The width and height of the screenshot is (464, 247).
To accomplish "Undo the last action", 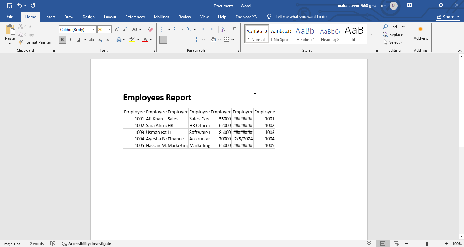I will pyautogui.click(x=20, y=6).
